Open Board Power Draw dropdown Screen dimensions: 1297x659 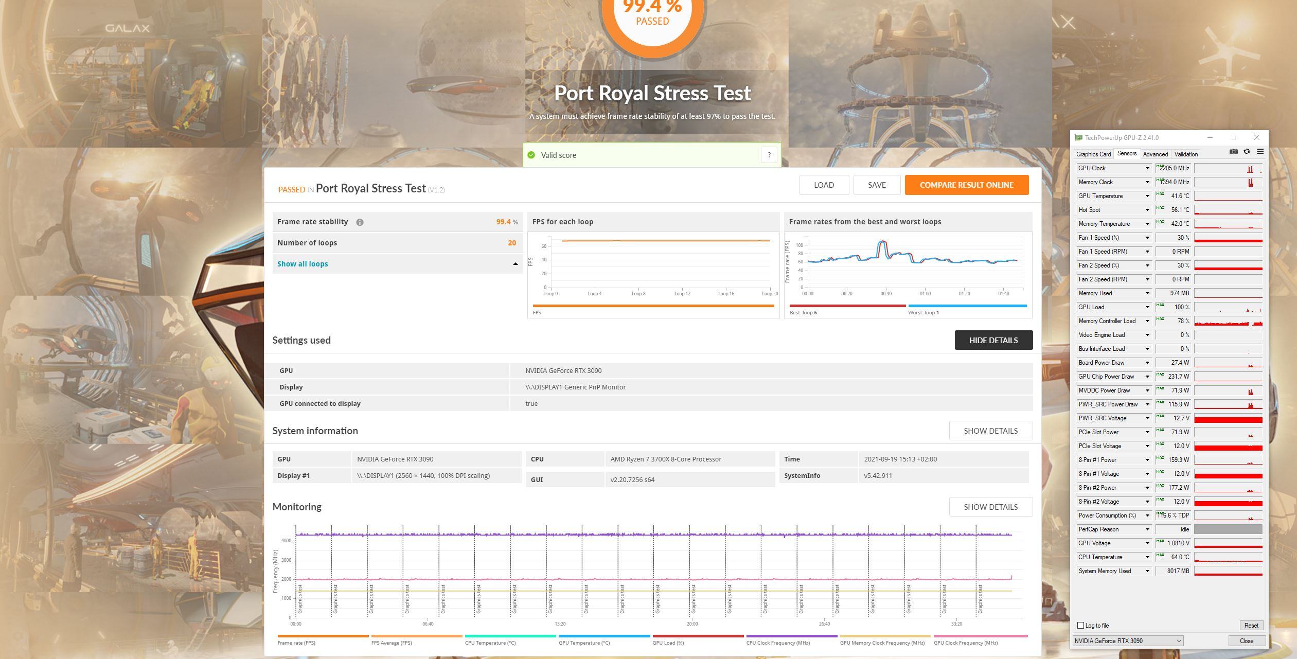click(x=1147, y=363)
